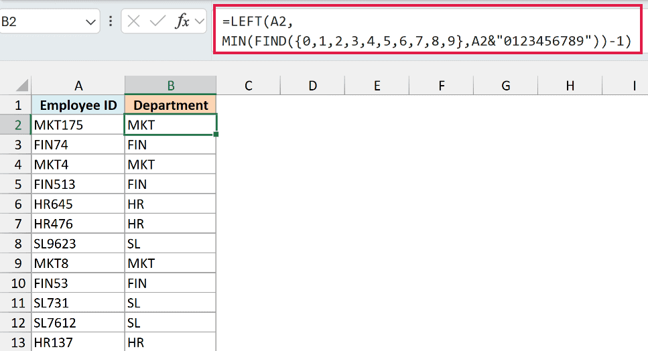Select Department cell SL in row 12
The width and height of the screenshot is (648, 351).
[171, 323]
